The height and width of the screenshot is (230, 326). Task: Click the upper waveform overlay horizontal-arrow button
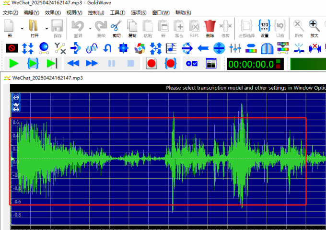point(16,97)
